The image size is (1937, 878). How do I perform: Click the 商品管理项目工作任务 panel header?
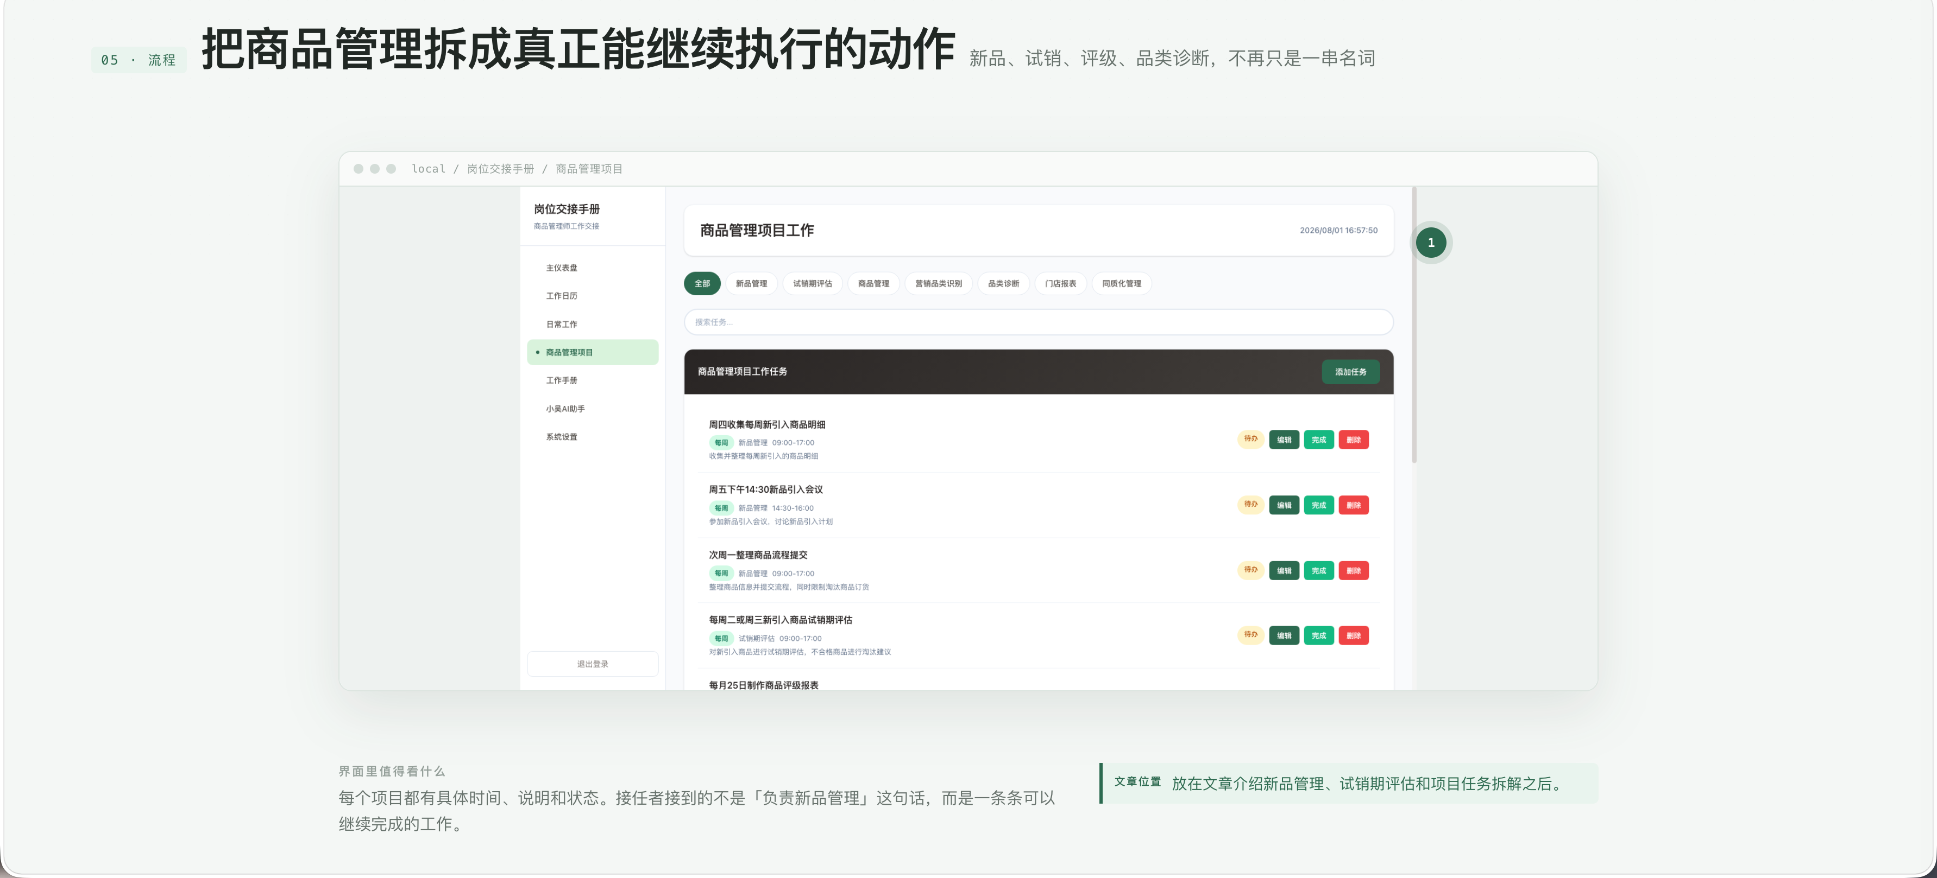(1037, 372)
